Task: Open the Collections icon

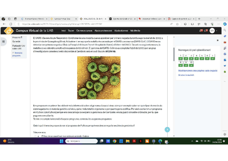Action: (x=205, y=24)
